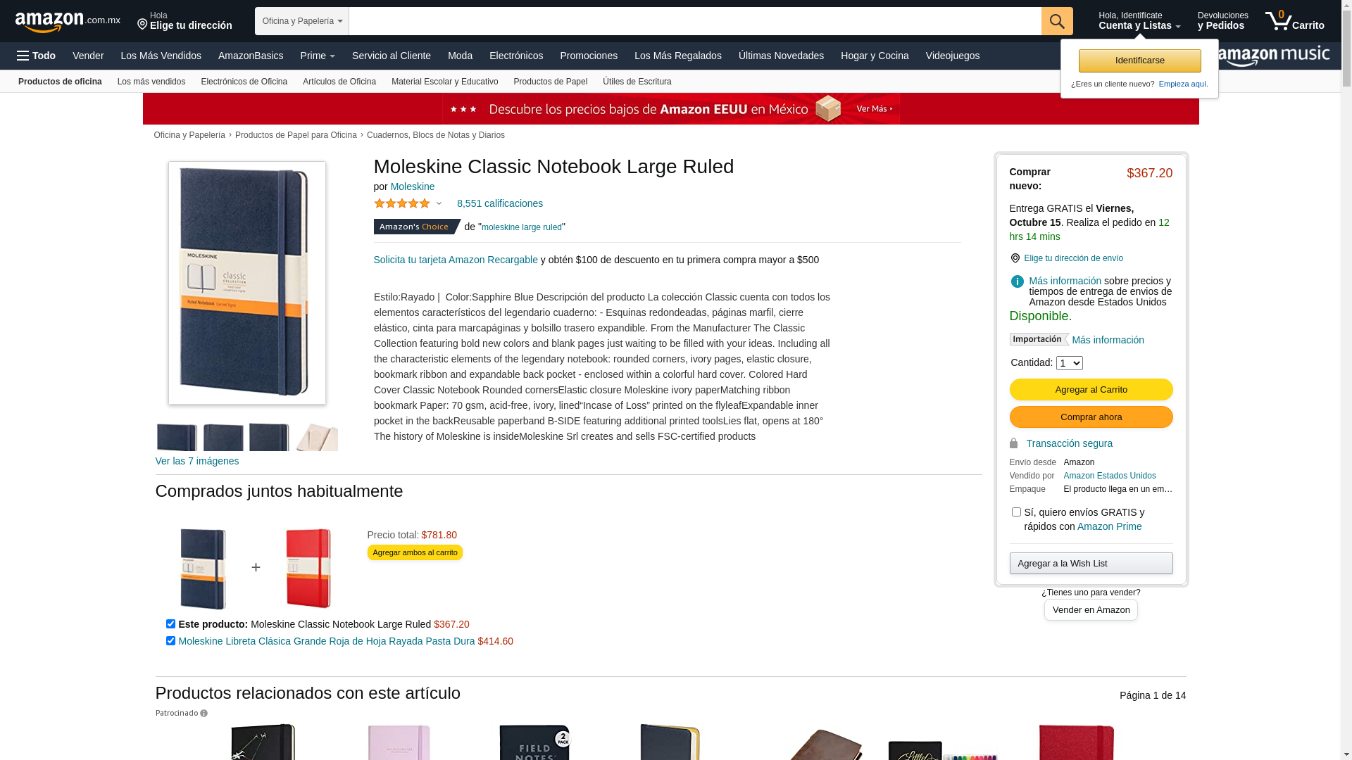Click the Amazon Music logo
Screen dimensions: 1352x760
pyautogui.click(x=1274, y=56)
